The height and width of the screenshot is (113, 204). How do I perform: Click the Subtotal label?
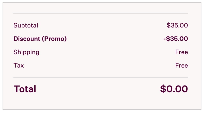26,25
